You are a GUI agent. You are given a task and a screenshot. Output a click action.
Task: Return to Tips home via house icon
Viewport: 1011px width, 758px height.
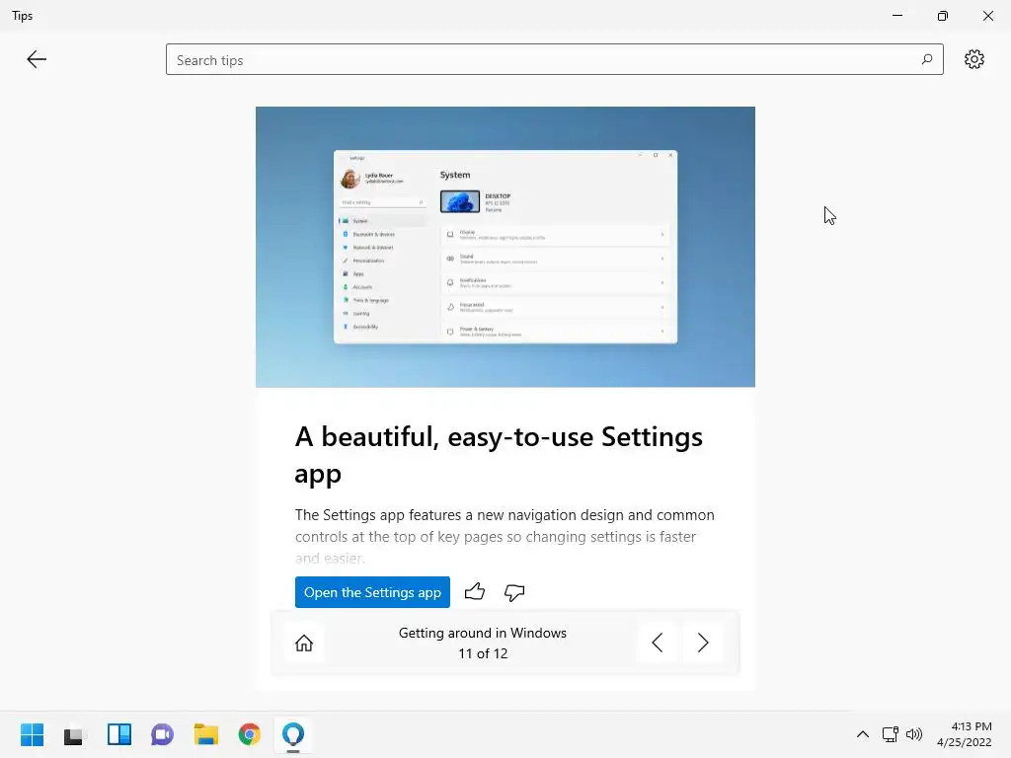point(304,643)
